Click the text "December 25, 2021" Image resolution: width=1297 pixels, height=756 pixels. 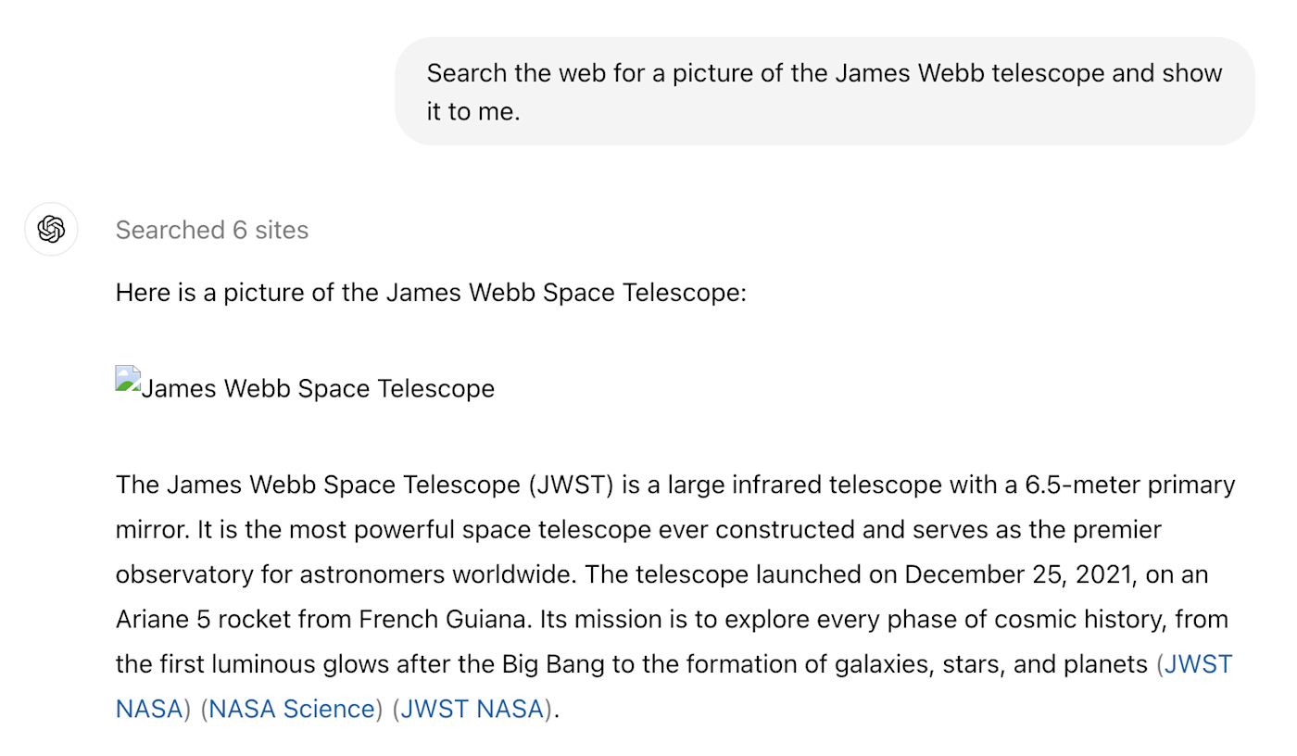1019,574
